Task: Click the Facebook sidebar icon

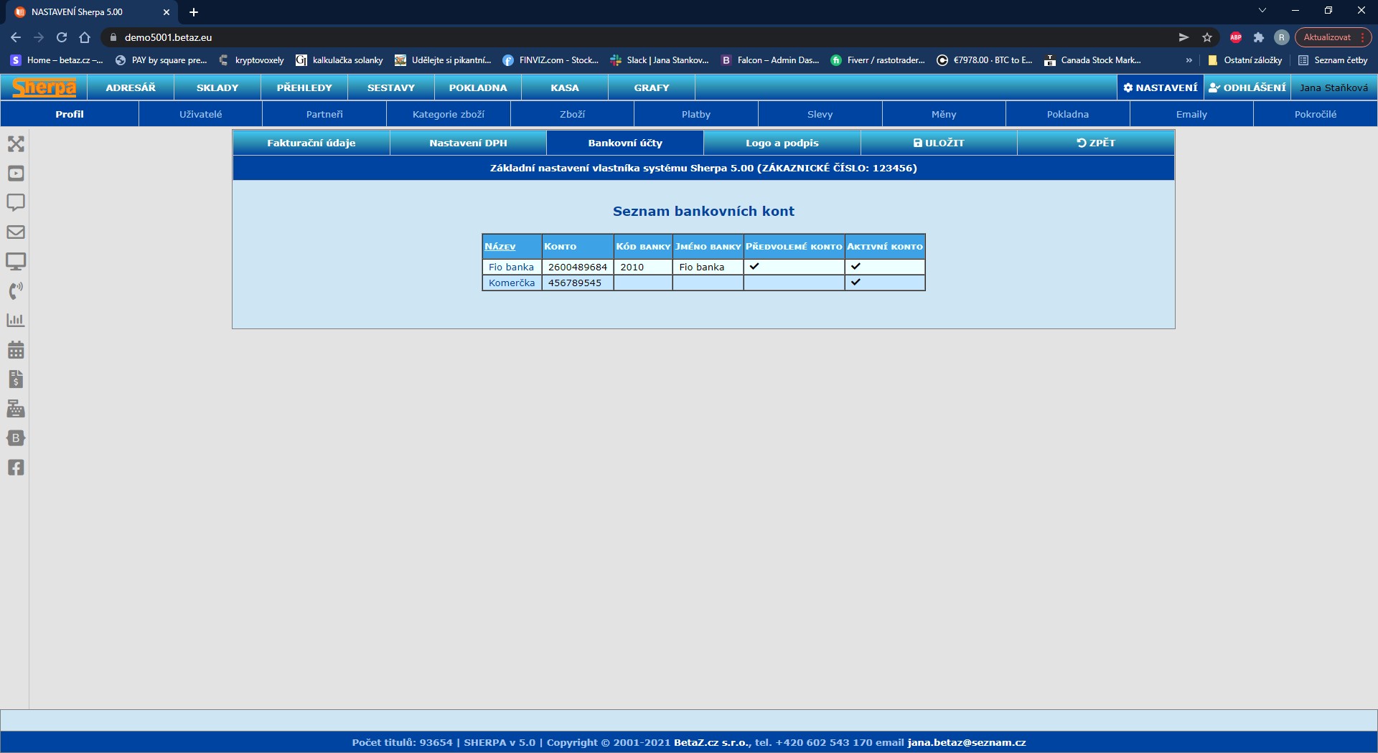Action: pos(16,468)
